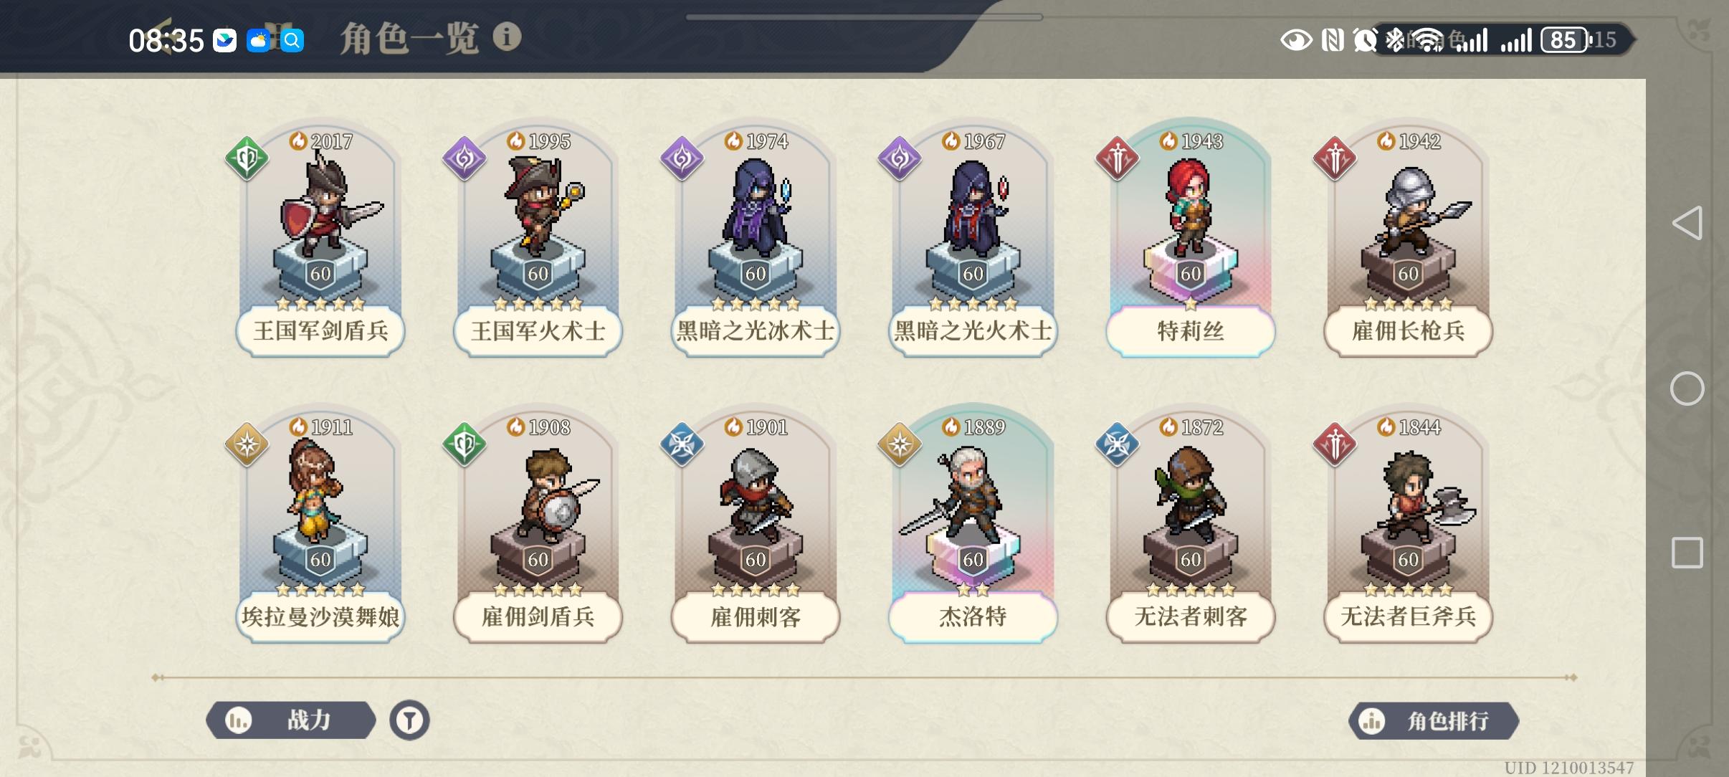Tap the Android back triangle icon

[x=1687, y=223]
